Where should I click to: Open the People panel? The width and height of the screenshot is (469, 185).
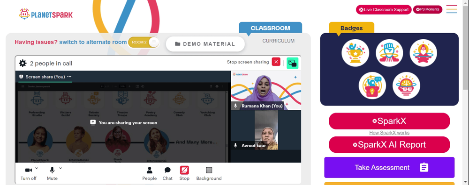click(149, 173)
